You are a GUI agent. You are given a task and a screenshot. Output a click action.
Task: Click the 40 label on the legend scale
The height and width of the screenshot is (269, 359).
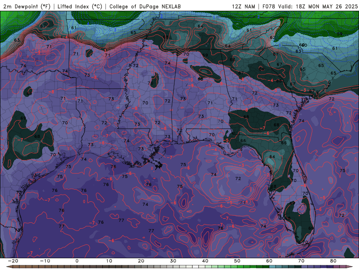coord(205,261)
